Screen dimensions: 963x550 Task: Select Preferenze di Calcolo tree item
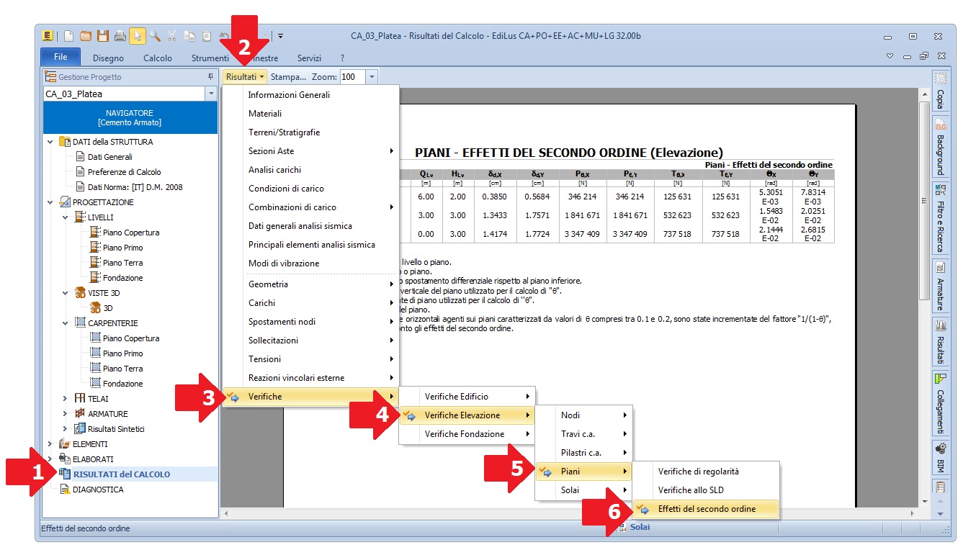124,172
